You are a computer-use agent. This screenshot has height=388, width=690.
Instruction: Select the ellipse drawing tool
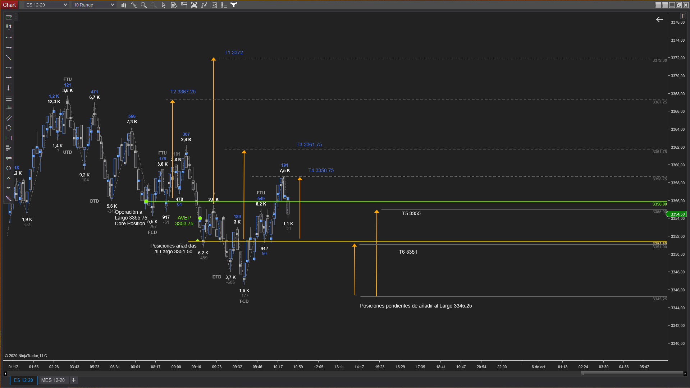tap(9, 128)
